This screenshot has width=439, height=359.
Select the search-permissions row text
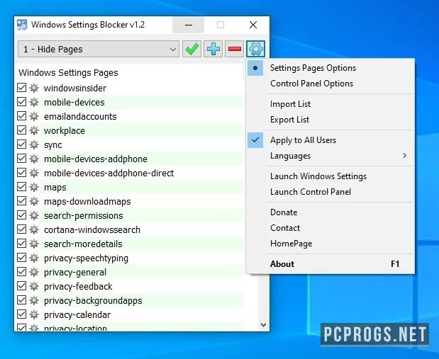(x=84, y=215)
